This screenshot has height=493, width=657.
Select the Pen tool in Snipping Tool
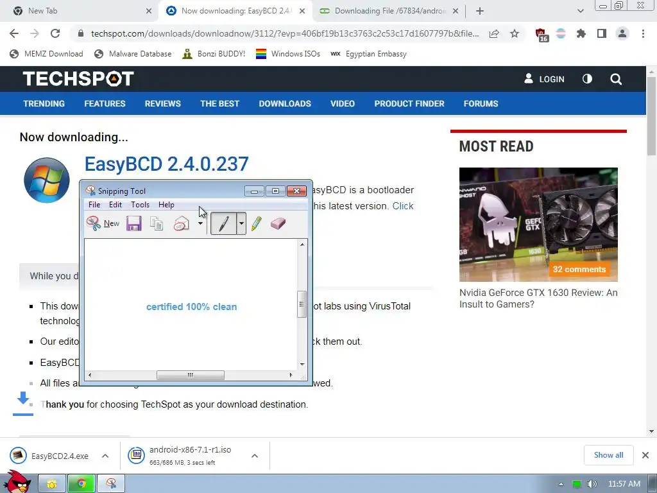(x=223, y=223)
